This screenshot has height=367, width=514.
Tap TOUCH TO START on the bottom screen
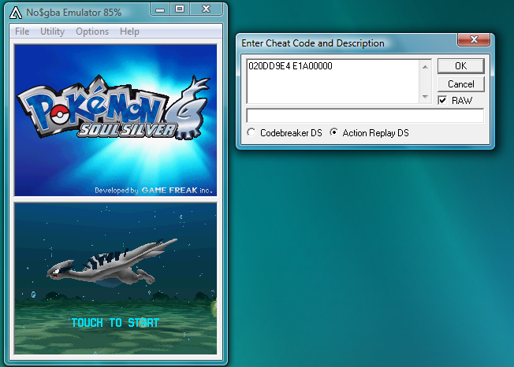115,323
